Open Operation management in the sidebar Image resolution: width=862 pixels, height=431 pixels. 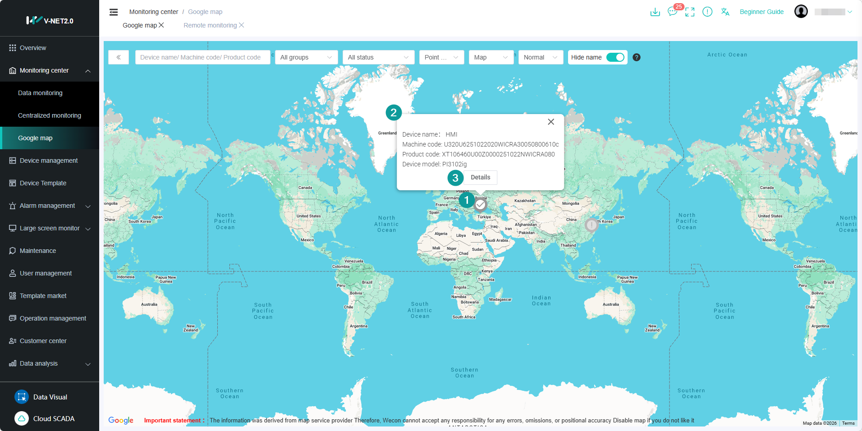point(50,318)
